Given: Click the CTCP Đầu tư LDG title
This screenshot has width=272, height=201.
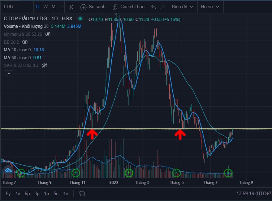Looking at the screenshot, I should 26,18.
